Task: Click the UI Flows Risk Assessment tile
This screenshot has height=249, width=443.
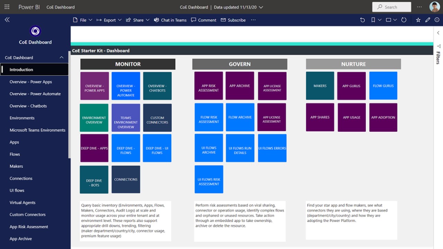Action: (x=209, y=179)
